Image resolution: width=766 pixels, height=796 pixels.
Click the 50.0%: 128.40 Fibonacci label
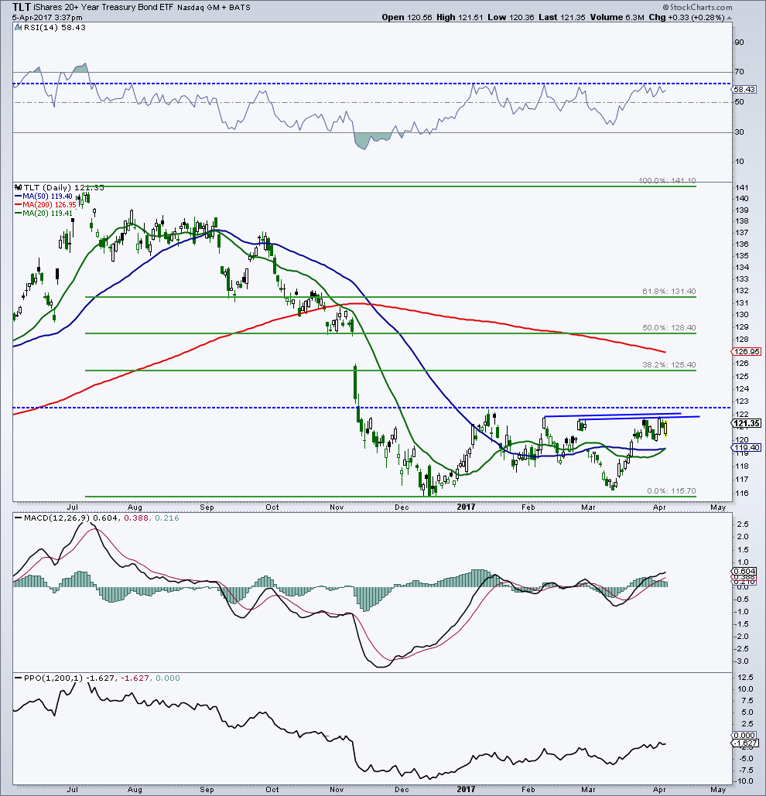click(669, 328)
